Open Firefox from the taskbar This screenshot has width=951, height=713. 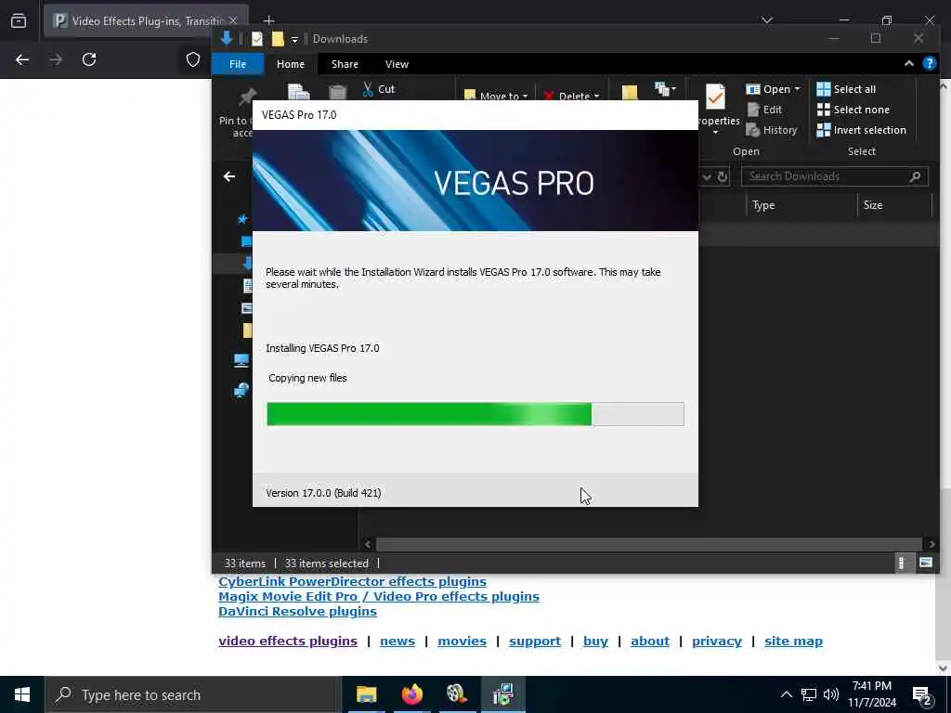[411, 694]
